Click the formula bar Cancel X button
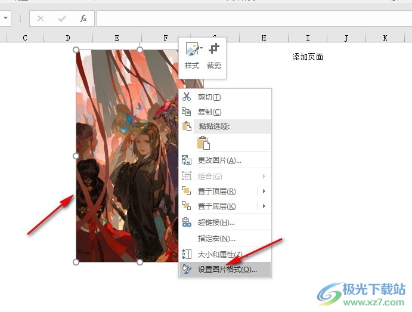The image size is (412, 312). pyautogui.click(x=41, y=18)
